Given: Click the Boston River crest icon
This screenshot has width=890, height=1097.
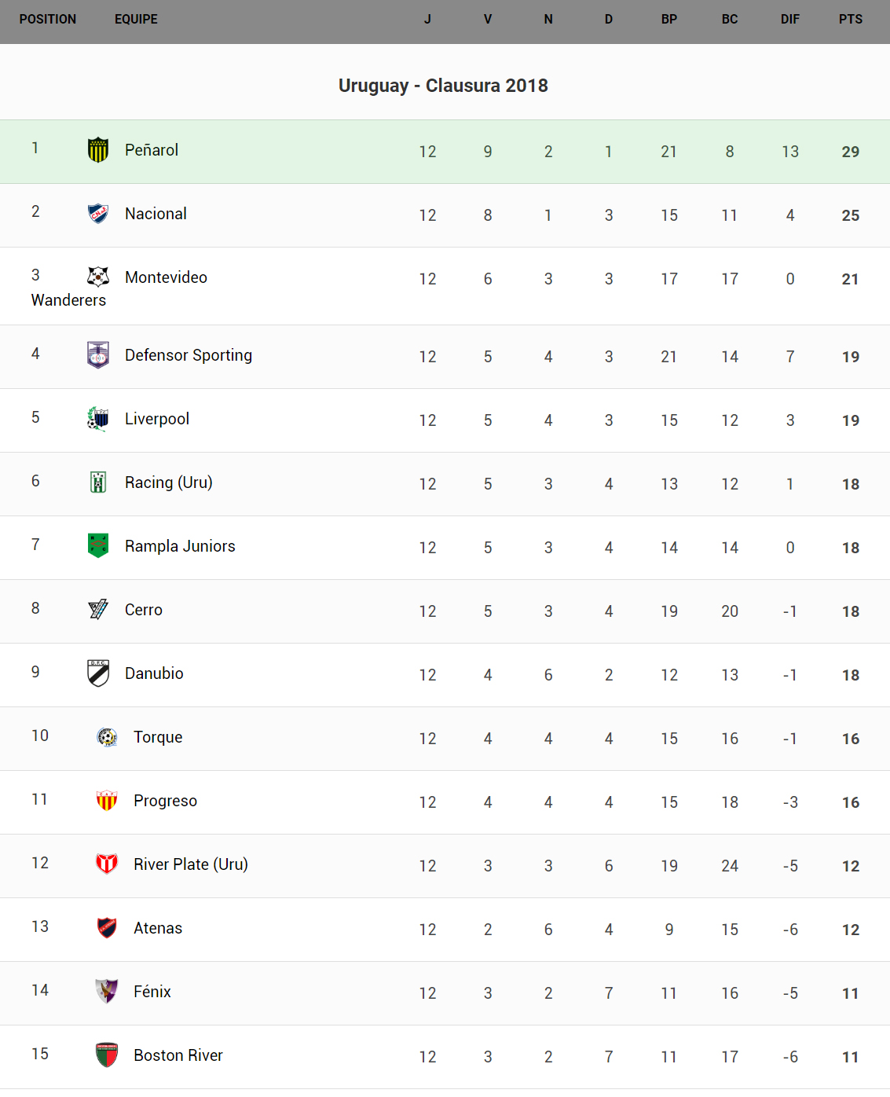Looking at the screenshot, I should point(107,1055).
